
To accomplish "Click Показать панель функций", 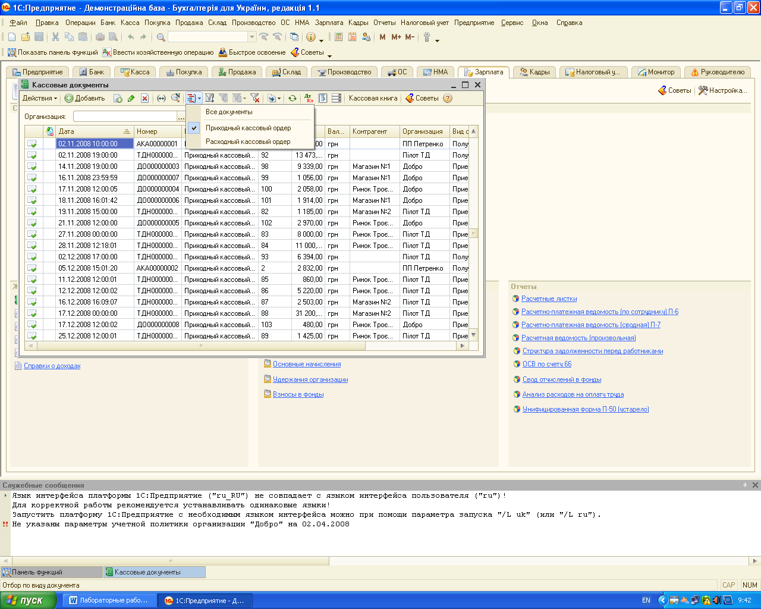I will pyautogui.click(x=53, y=52).
